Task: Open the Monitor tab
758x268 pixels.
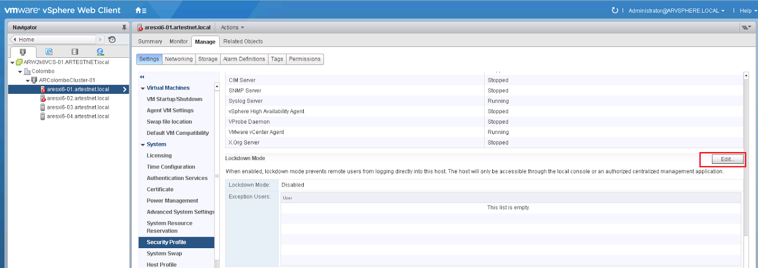Action: click(x=179, y=41)
